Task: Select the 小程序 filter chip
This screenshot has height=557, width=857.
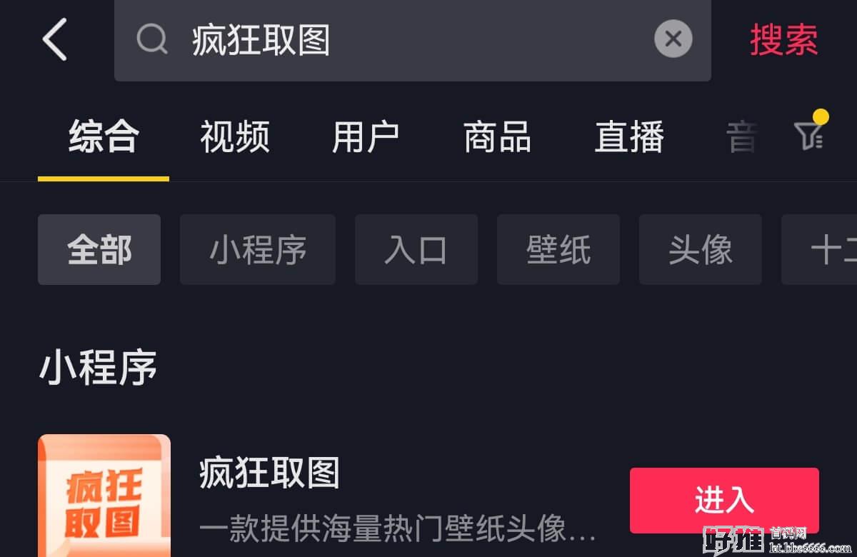Action: tap(258, 250)
